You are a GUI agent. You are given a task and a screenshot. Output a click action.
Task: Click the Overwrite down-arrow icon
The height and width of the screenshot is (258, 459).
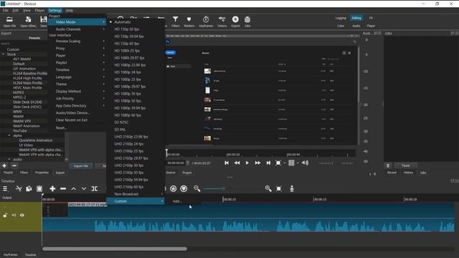coord(84,188)
